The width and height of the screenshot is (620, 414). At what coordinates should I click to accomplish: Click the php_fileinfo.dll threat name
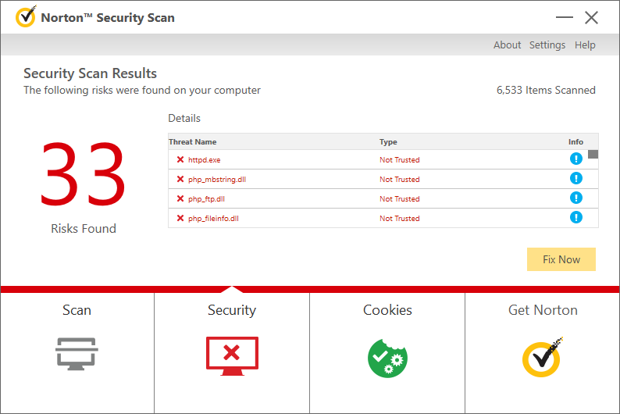[213, 219]
